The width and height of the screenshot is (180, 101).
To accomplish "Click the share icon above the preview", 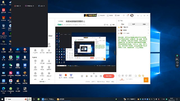I will 112,25.
